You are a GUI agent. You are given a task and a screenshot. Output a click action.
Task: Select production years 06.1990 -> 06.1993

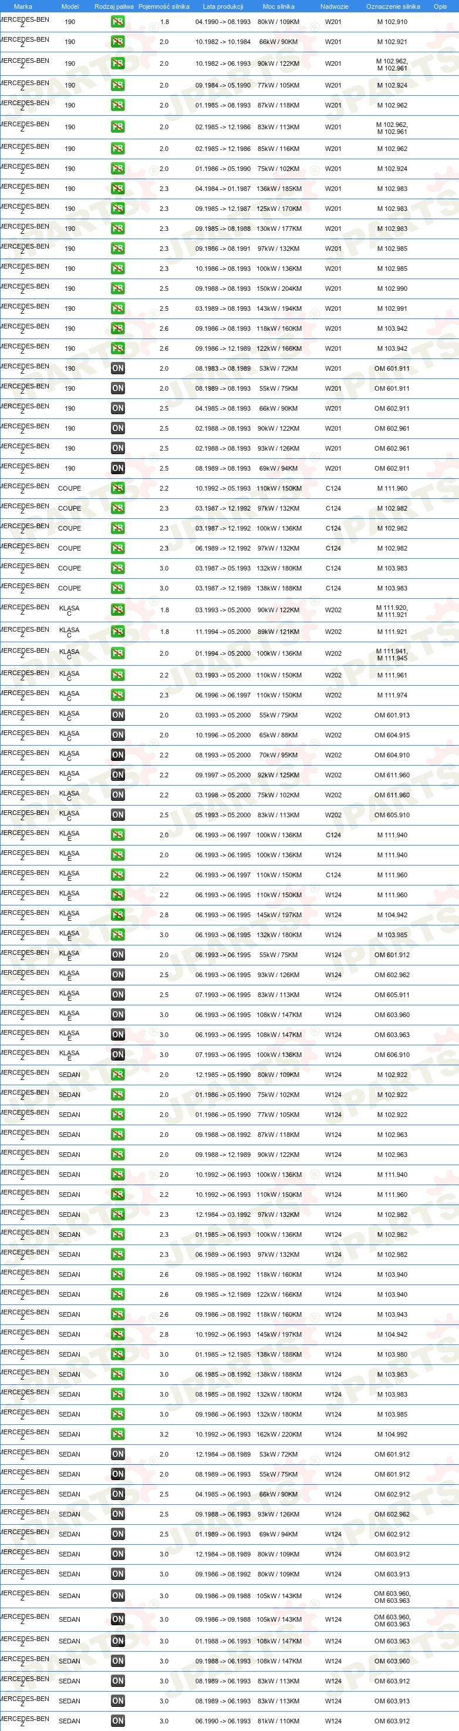click(x=223, y=1722)
